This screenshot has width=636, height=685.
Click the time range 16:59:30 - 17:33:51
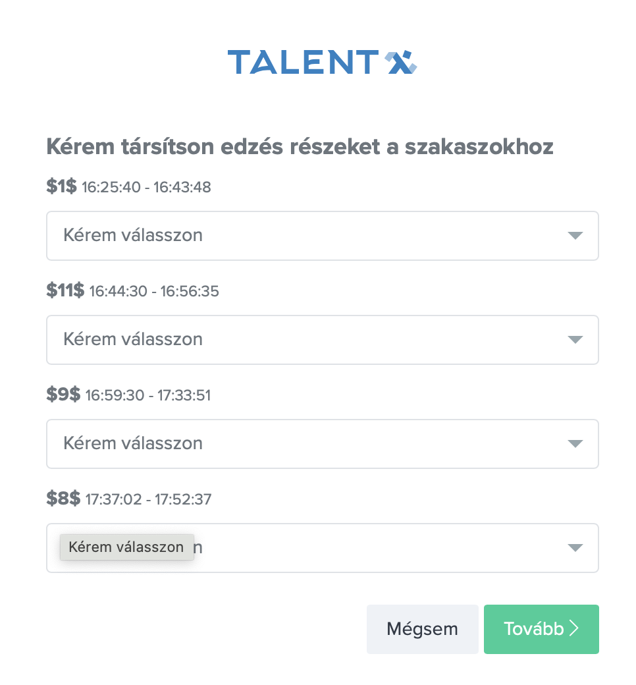[148, 395]
